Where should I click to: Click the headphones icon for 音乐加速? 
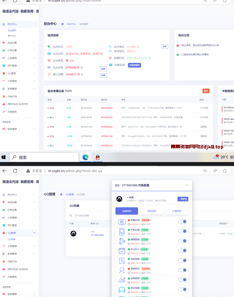click(x=122, y=290)
